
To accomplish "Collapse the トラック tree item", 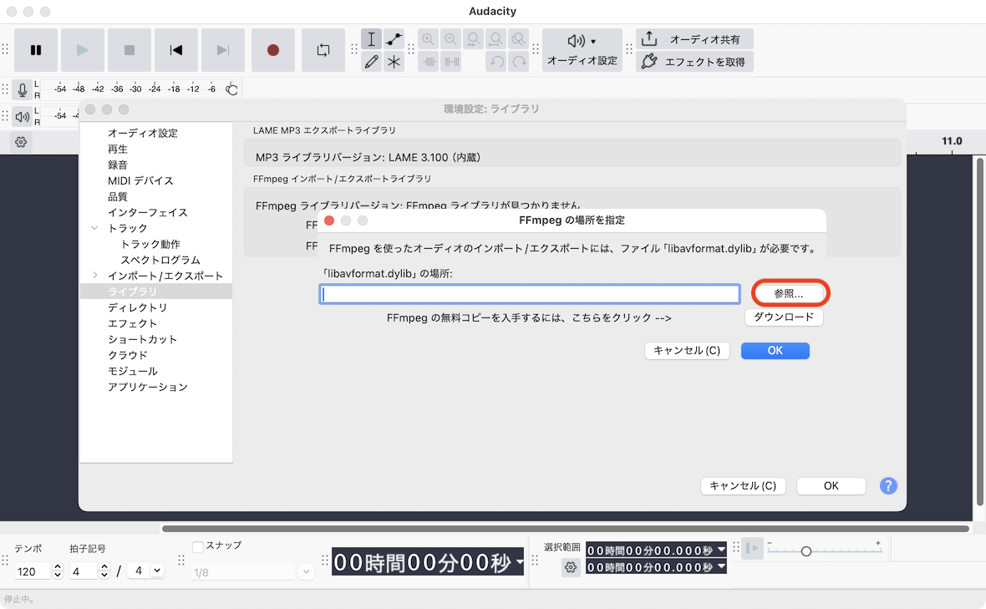I will (95, 228).
